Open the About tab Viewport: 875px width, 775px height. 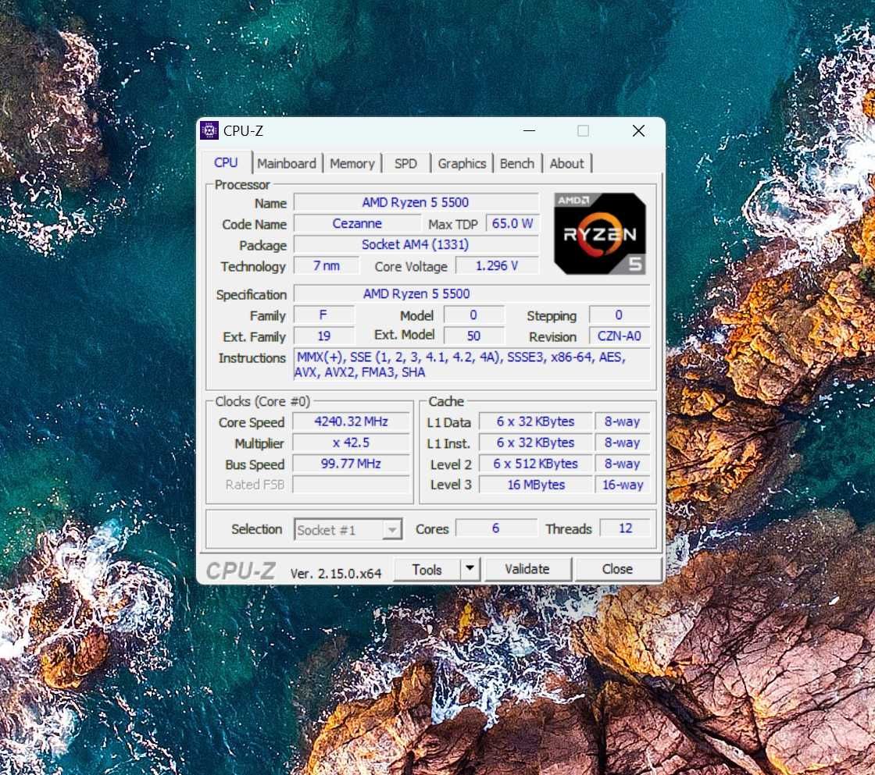point(566,163)
